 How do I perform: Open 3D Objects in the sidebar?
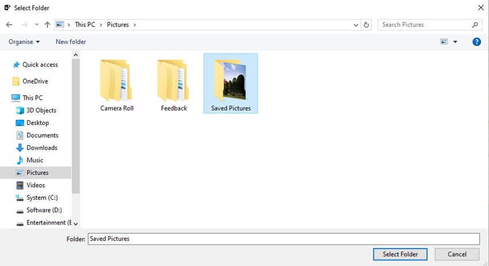tap(41, 110)
